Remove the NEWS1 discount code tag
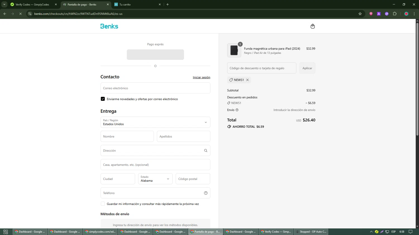Image resolution: width=419 pixels, height=235 pixels. click(x=247, y=80)
